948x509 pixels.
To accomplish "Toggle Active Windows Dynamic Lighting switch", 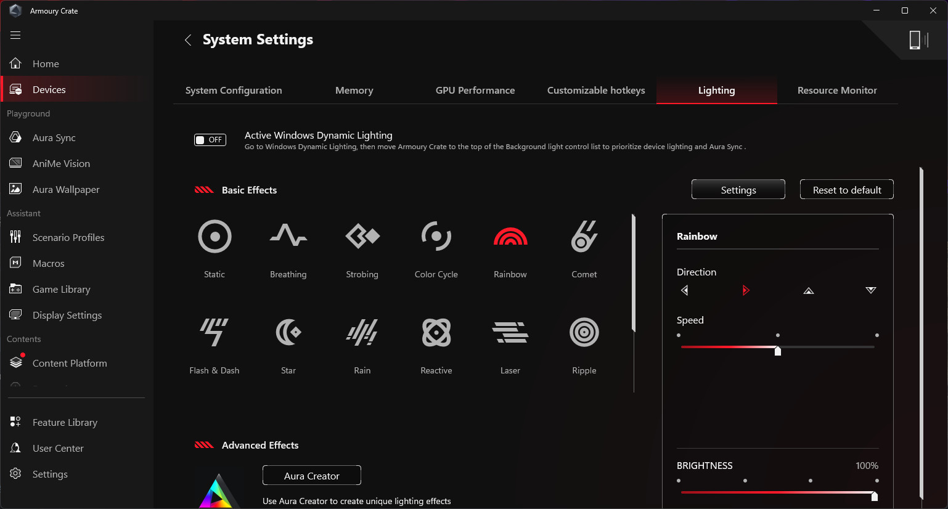I will click(x=210, y=140).
